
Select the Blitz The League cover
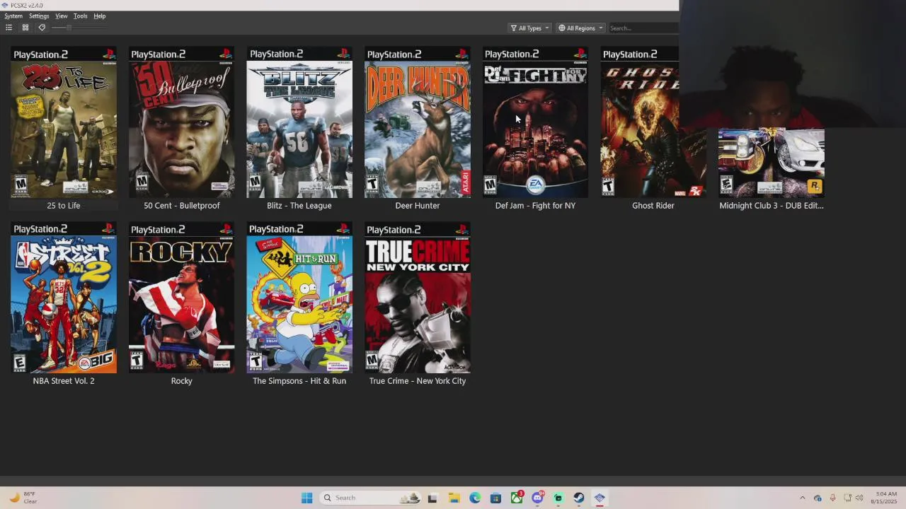299,122
